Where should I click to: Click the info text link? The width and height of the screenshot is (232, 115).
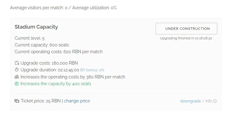click(209, 101)
